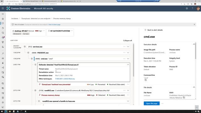Image resolution: width=201 pixels, height=113 pixels.
Task: Open more options for PSEXESVC.exe row
Action: click(x=124, y=53)
